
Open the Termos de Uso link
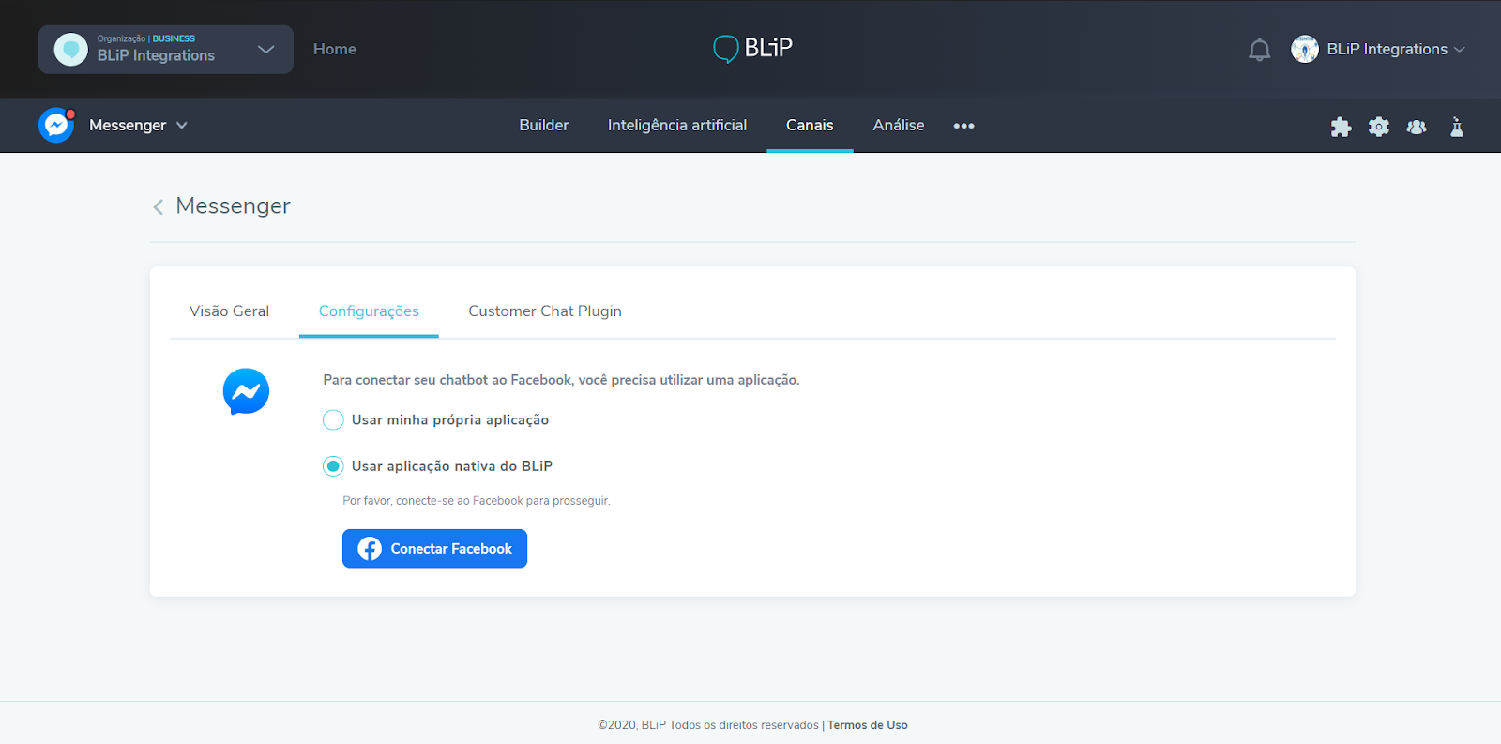(x=867, y=725)
